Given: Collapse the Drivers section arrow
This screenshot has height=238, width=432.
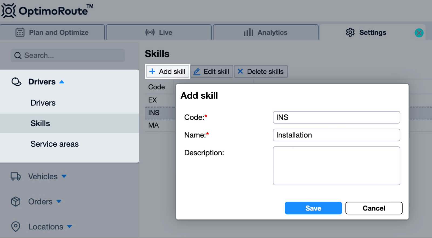Looking at the screenshot, I should tap(62, 82).
